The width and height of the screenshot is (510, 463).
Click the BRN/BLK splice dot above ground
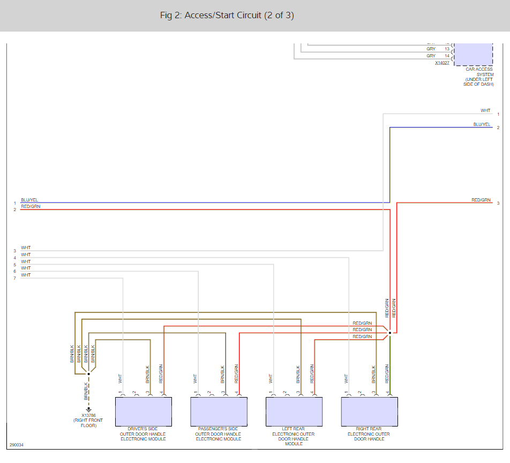89,374
